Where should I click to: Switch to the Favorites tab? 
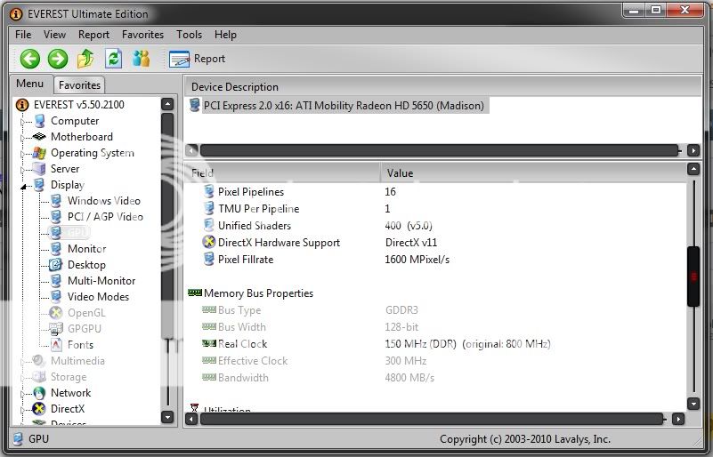79,85
